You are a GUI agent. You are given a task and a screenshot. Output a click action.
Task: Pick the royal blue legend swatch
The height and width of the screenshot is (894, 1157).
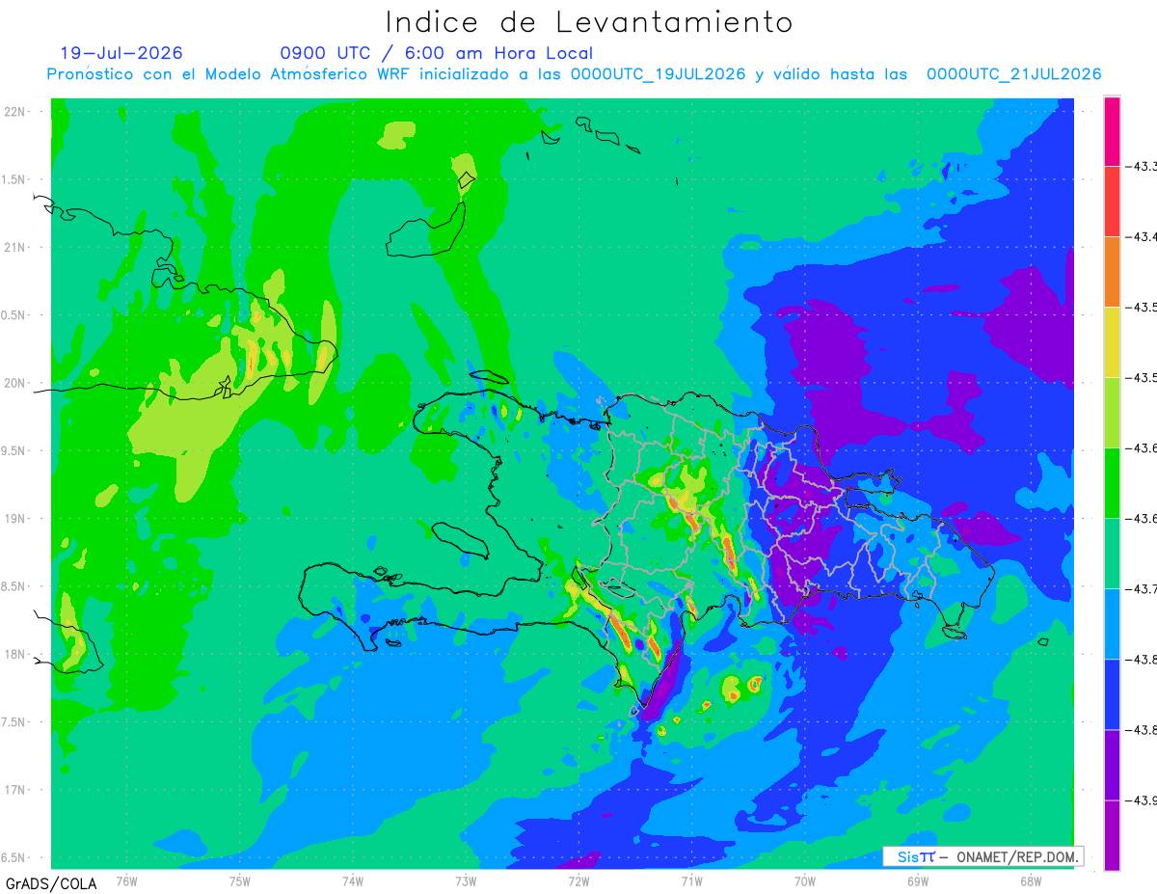coord(1112,693)
